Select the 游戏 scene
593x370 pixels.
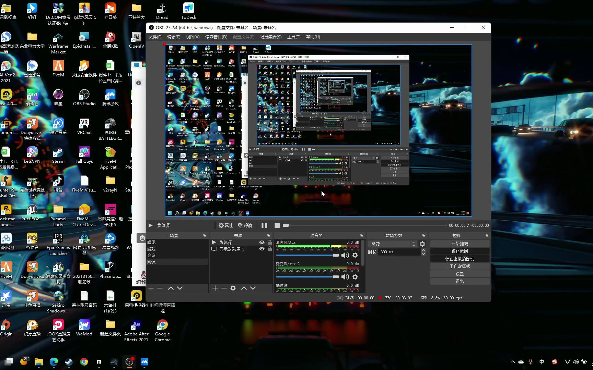coord(177,249)
